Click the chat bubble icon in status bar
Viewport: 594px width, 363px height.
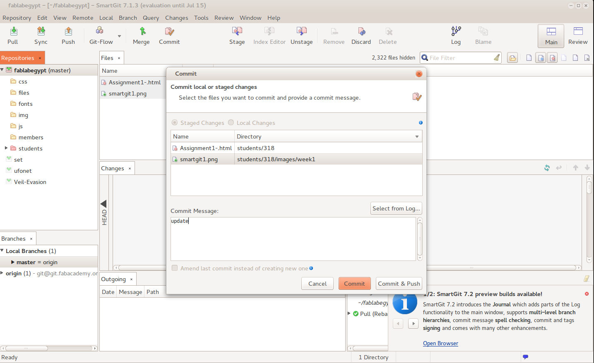click(x=525, y=357)
